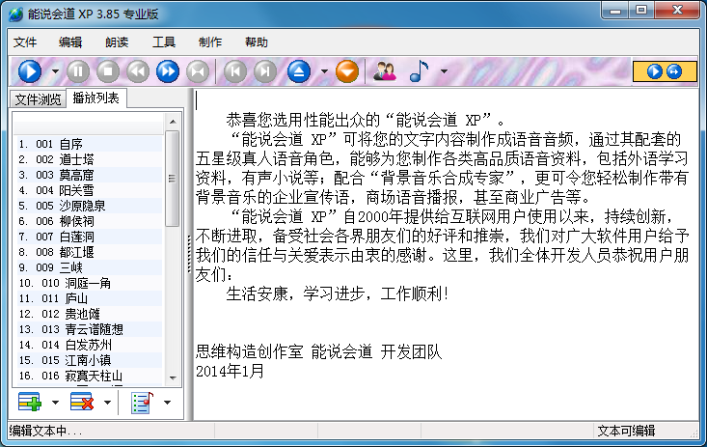Close the 能说会道 XP window
Image resolution: width=707 pixels, height=447 pixels.
(677, 11)
